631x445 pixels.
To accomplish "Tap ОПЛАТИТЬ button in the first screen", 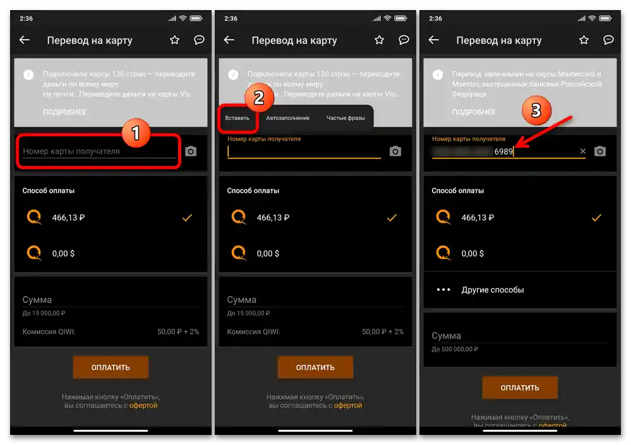I will [111, 367].
